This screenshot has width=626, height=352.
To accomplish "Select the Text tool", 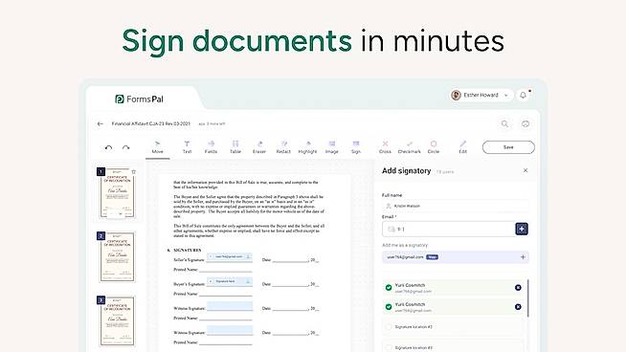I will tap(187, 147).
